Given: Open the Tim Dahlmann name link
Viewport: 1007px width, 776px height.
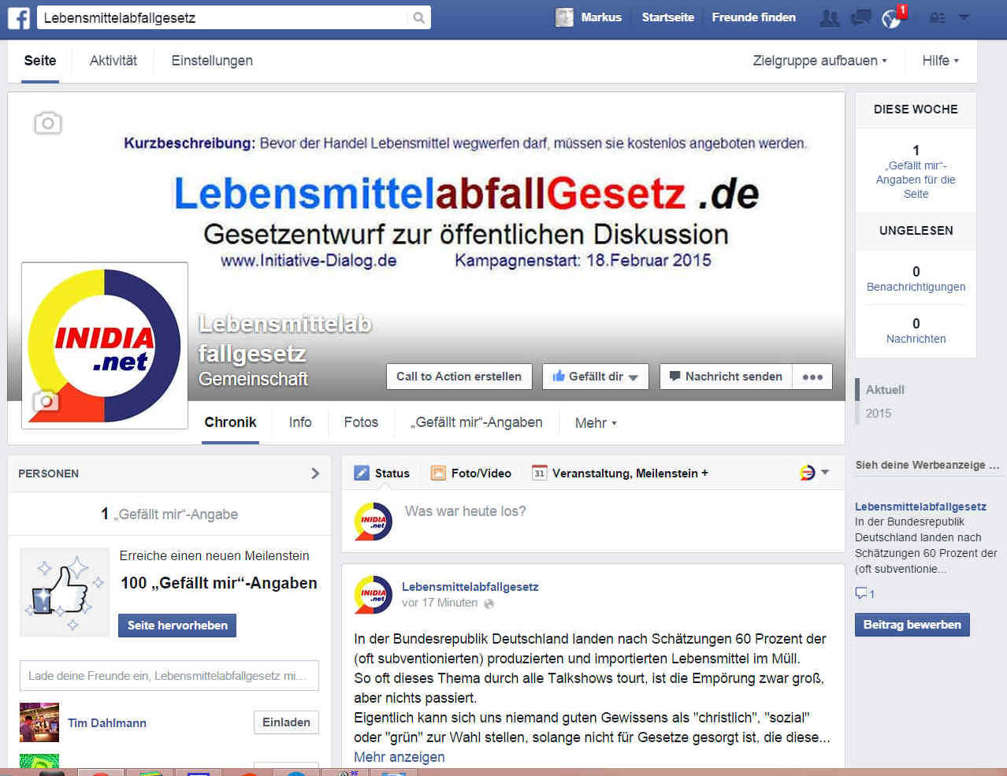Looking at the screenshot, I should pos(107,722).
